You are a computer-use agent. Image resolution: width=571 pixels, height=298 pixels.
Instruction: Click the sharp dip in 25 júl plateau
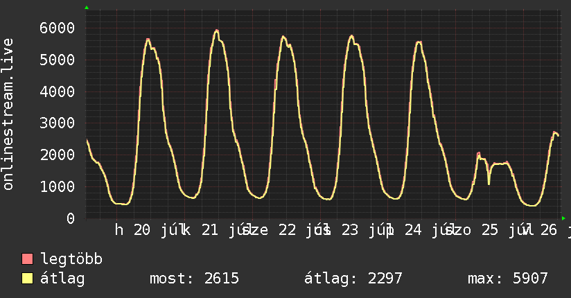(489, 183)
